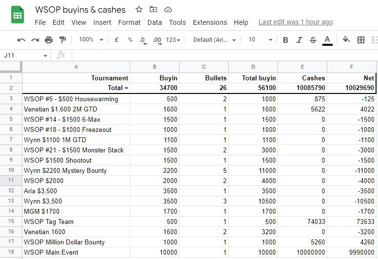Screen dimensions: 378x259
Task: Open the Extensions menu
Action: click(210, 22)
